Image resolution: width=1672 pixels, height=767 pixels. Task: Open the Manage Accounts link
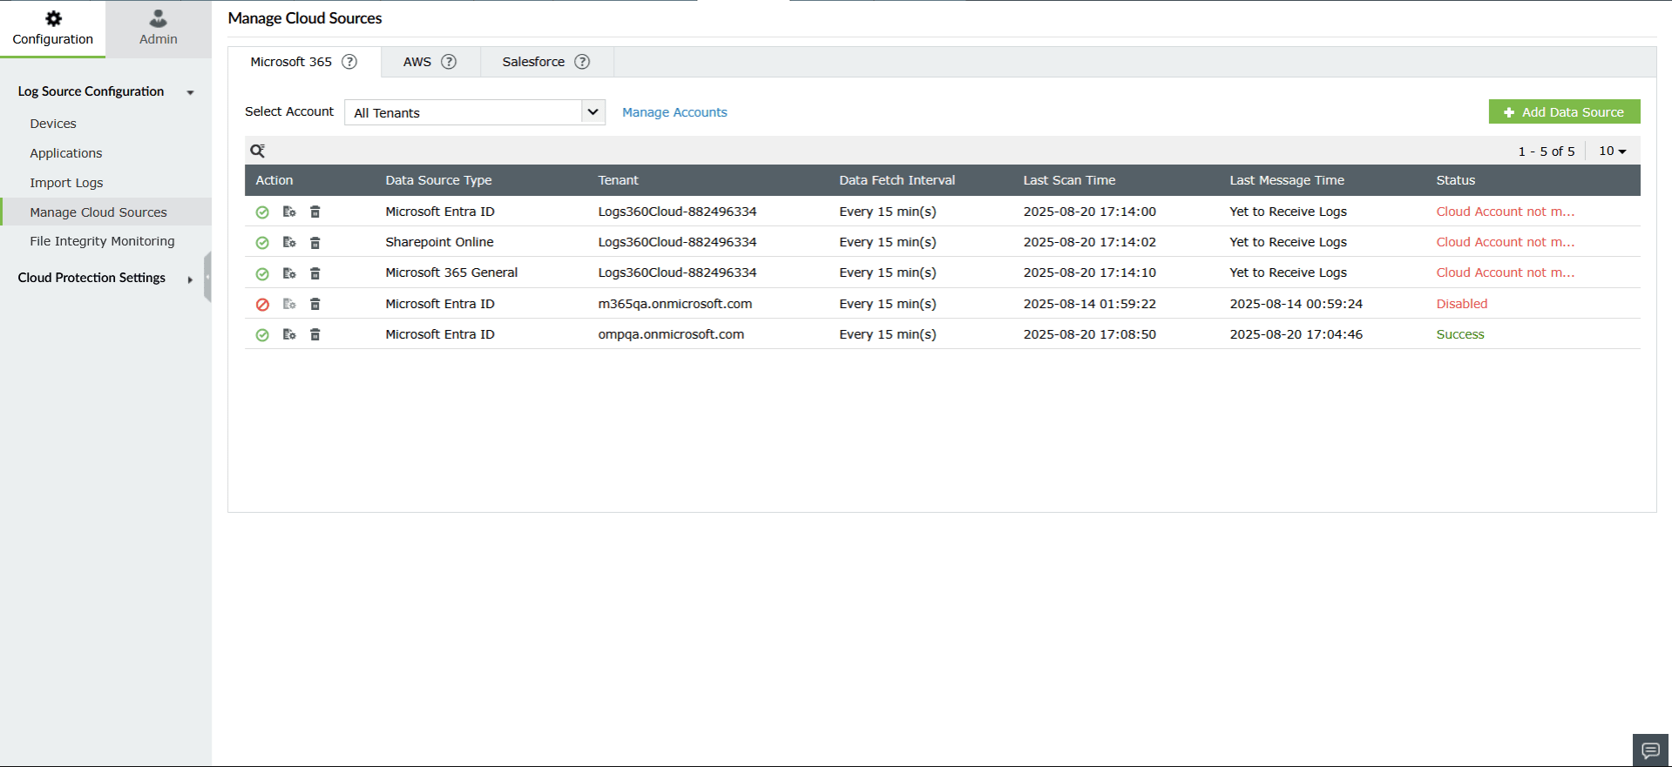click(674, 112)
